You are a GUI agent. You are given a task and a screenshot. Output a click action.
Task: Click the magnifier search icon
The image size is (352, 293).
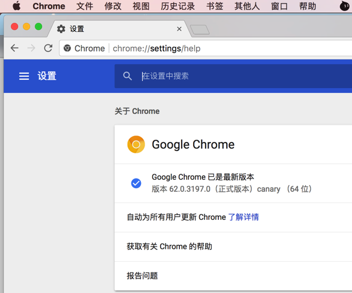pos(127,76)
